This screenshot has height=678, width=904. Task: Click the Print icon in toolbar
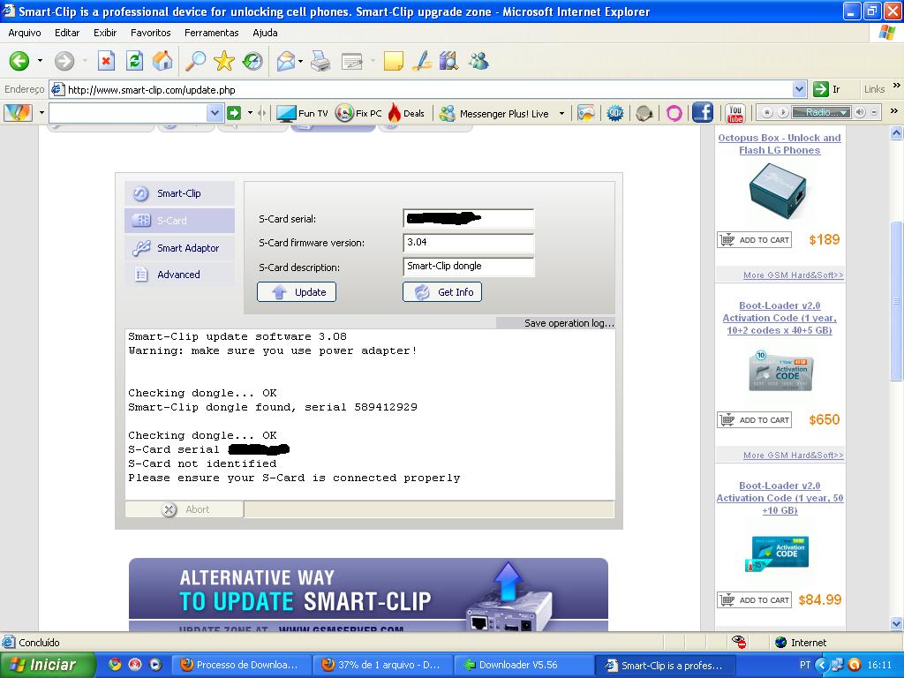320,61
